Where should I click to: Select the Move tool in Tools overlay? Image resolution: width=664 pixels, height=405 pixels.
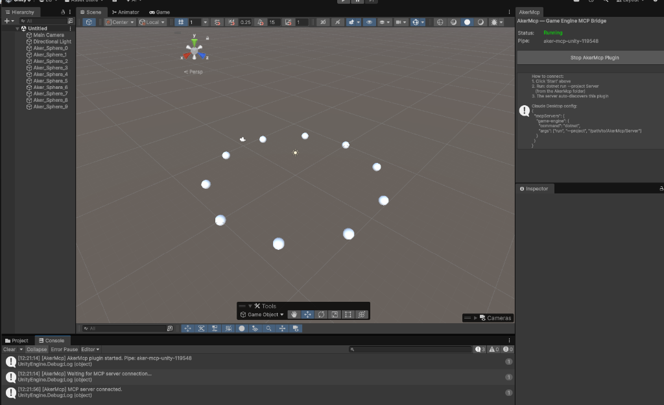(x=307, y=315)
